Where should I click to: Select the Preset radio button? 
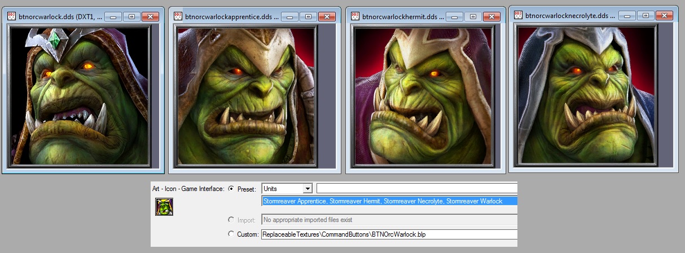(x=231, y=189)
